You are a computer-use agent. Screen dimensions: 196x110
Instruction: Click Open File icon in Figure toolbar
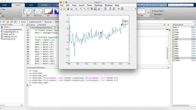(x=64, y=9)
